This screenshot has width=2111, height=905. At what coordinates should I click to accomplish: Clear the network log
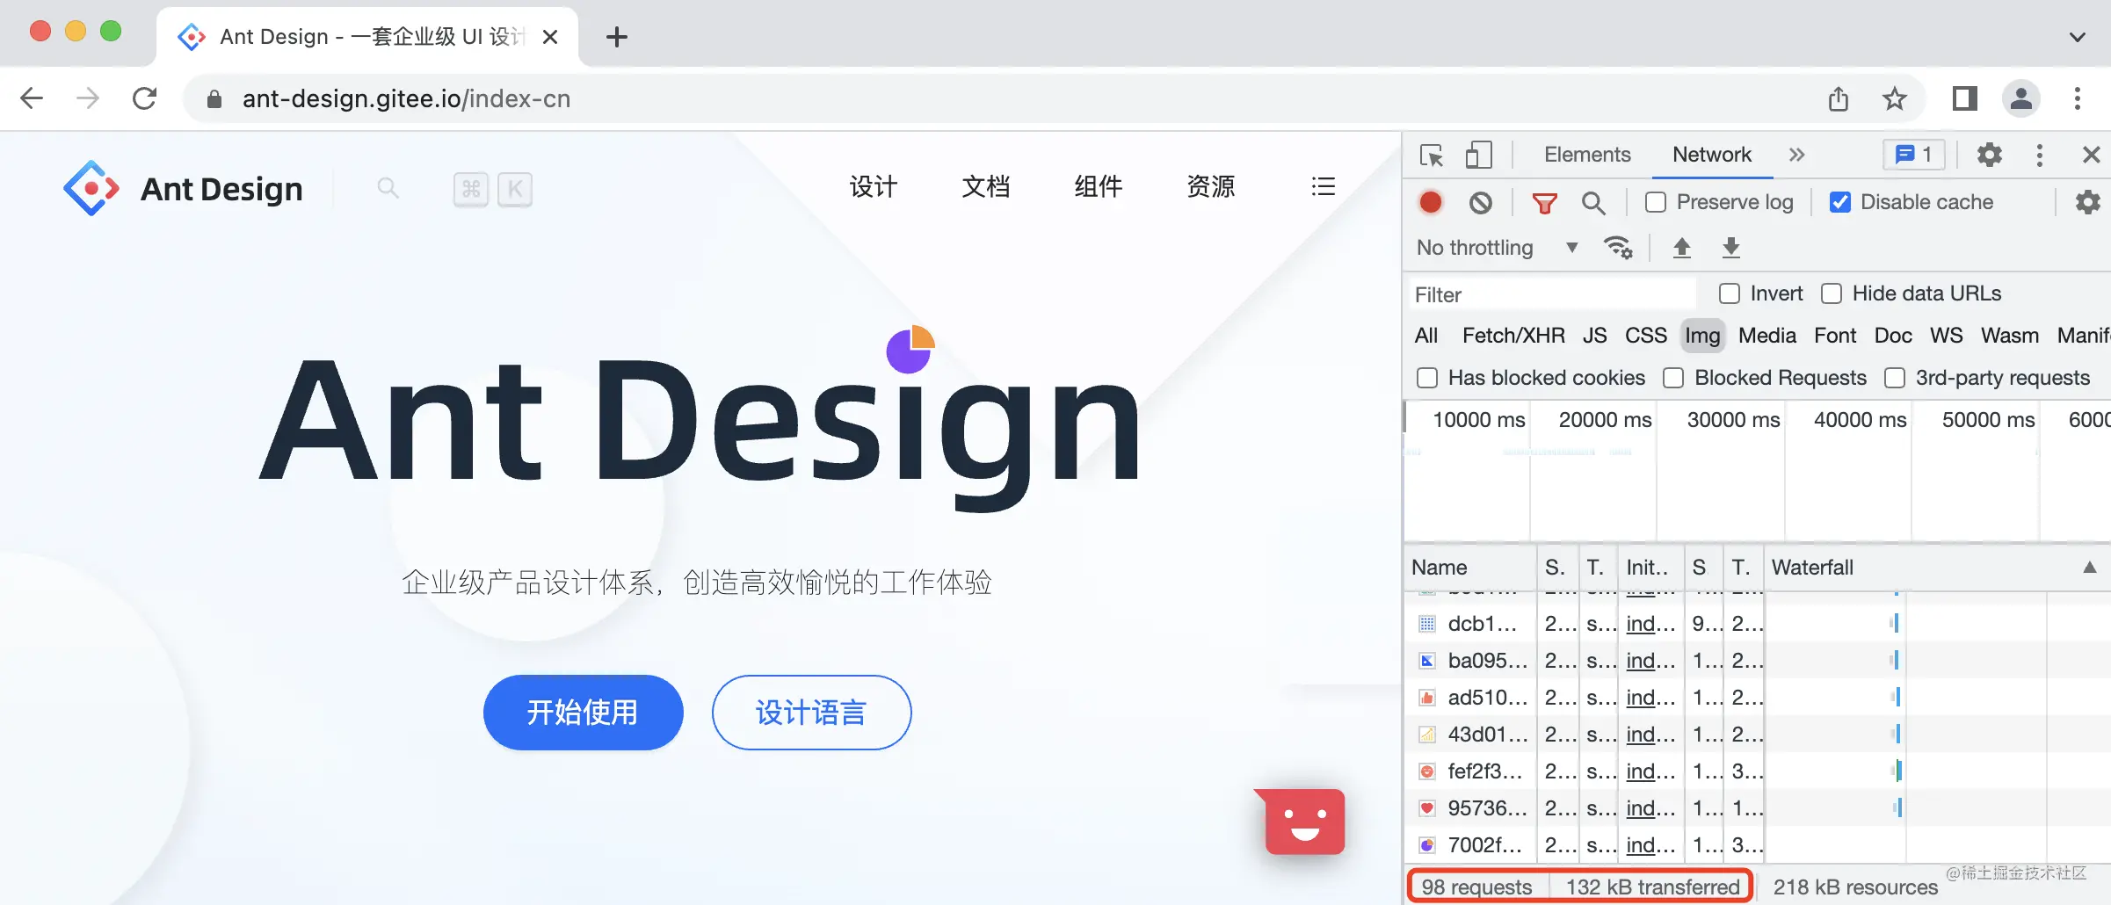(x=1481, y=203)
